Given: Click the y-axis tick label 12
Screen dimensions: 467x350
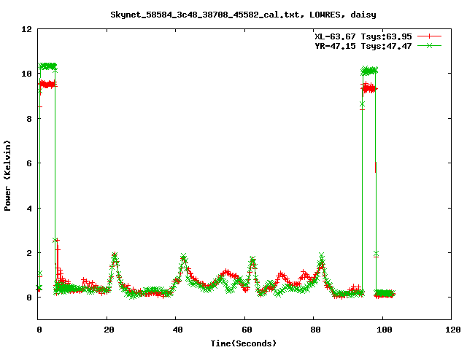Looking at the screenshot, I should [26, 29].
